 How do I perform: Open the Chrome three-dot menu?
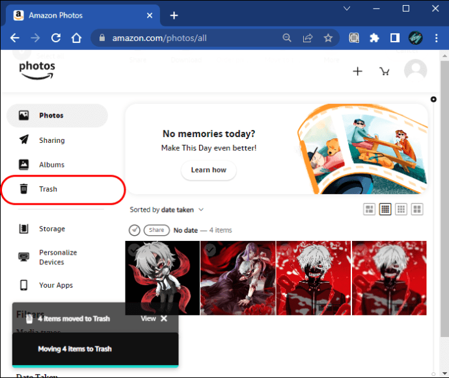pyautogui.click(x=434, y=38)
